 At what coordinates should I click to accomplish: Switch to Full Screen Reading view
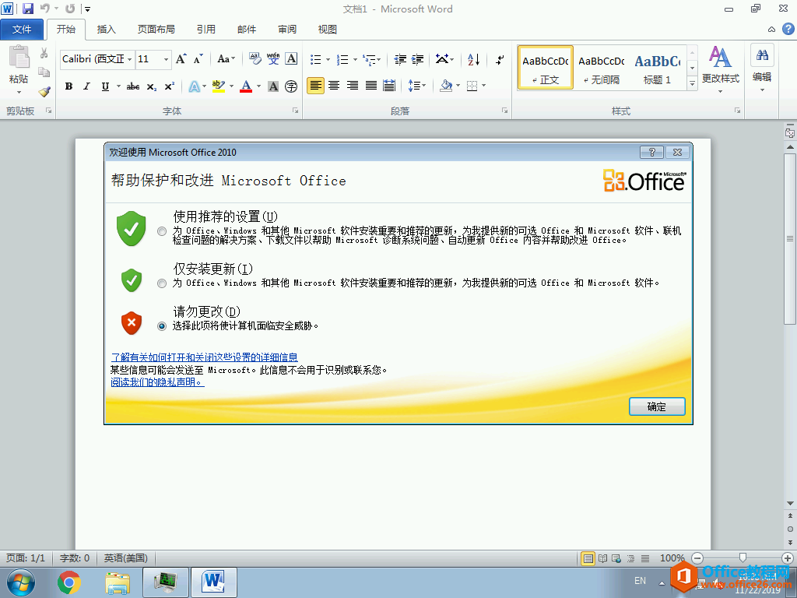[603, 558]
